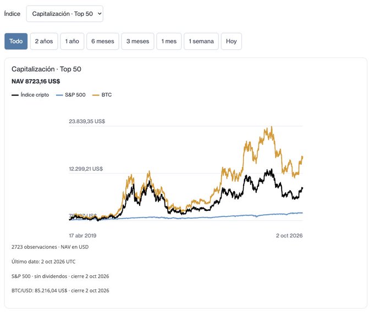The height and width of the screenshot is (312, 374).
Task: Click the dropdown chevron next to Top 50
Action: pos(100,14)
